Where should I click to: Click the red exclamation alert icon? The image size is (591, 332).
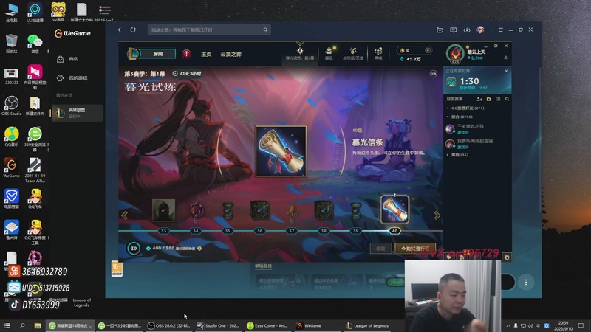coord(187,54)
